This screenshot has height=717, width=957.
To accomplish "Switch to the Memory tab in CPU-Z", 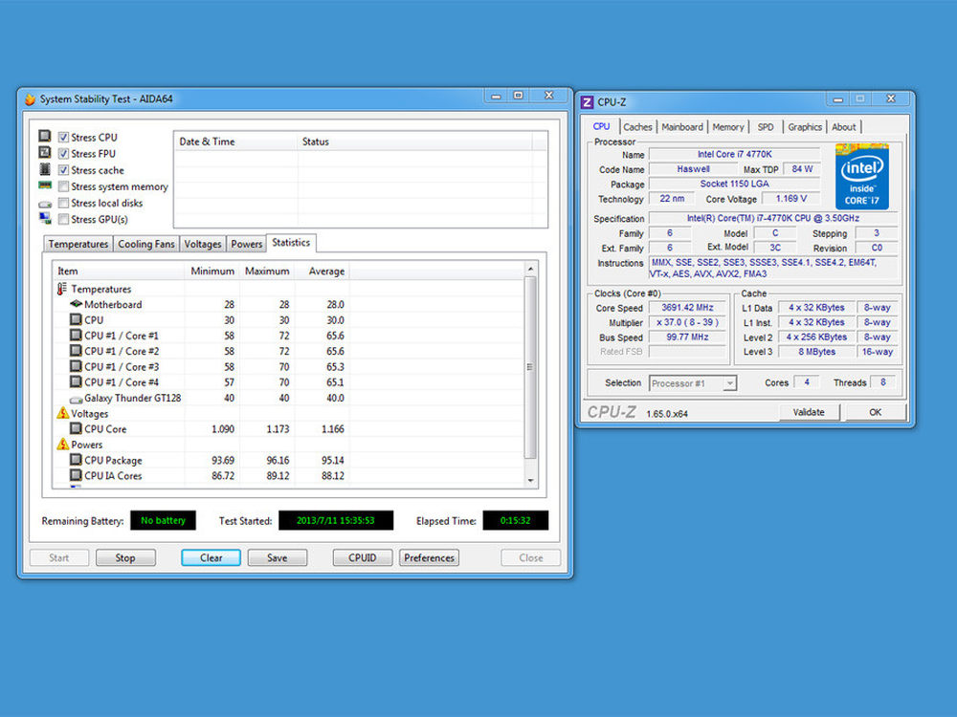I will coord(728,127).
